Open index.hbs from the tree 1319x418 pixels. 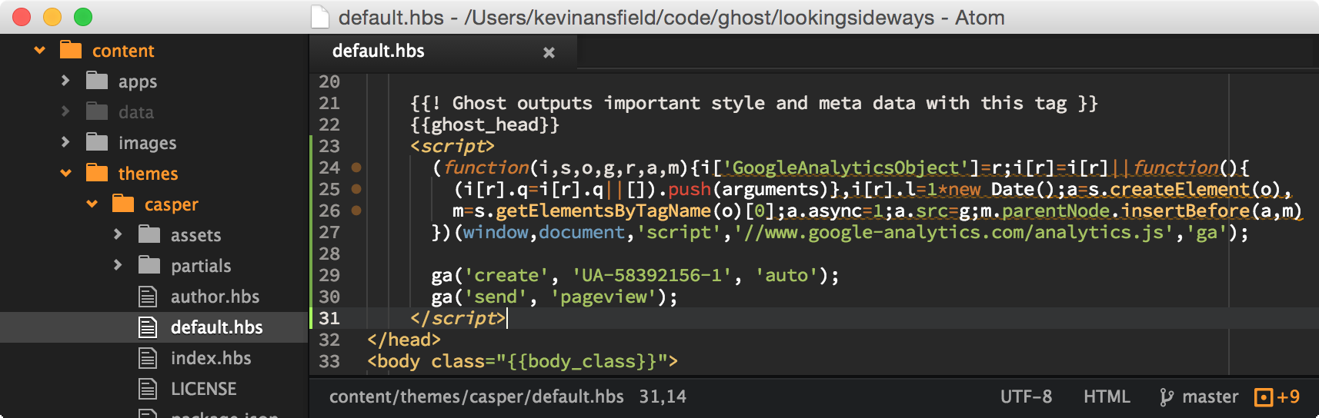[x=211, y=358]
